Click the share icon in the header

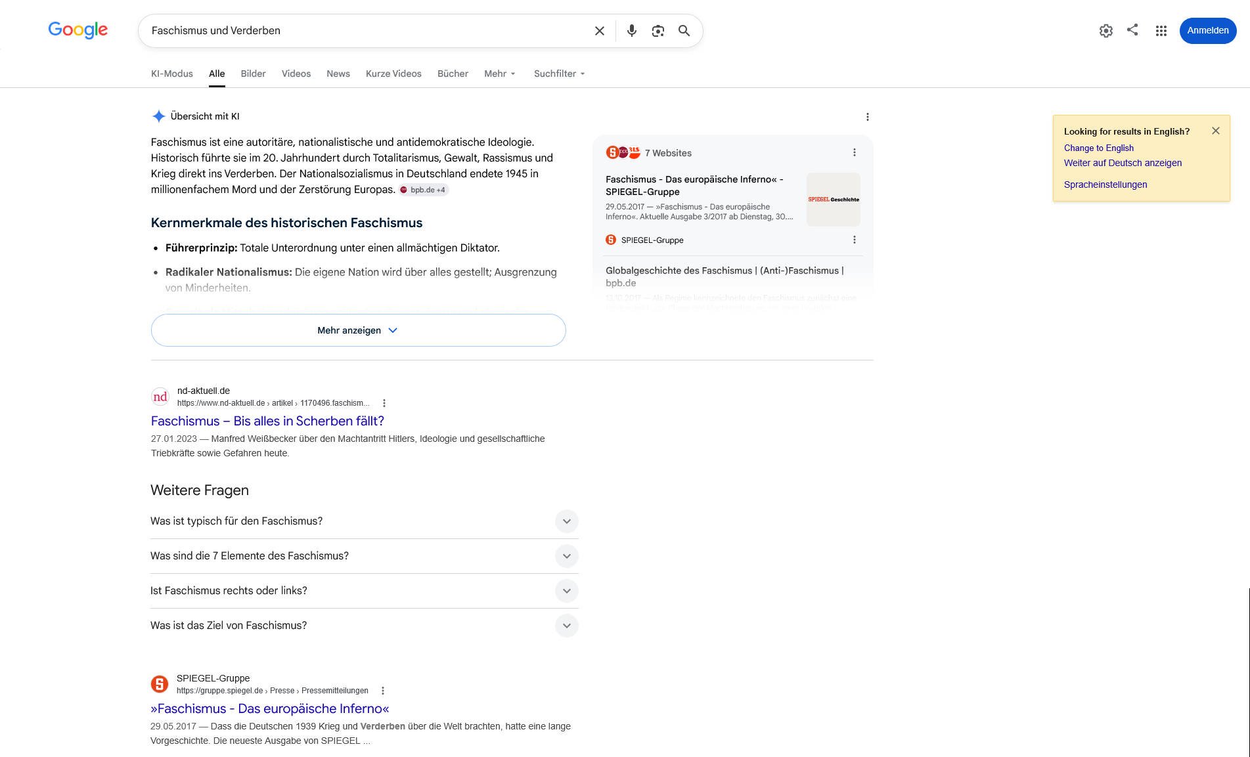[x=1132, y=30]
